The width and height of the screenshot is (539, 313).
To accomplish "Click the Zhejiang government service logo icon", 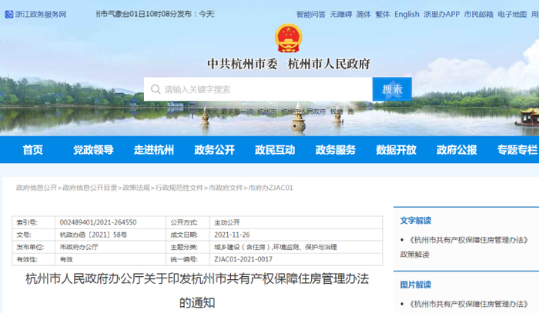I will click(9, 15).
